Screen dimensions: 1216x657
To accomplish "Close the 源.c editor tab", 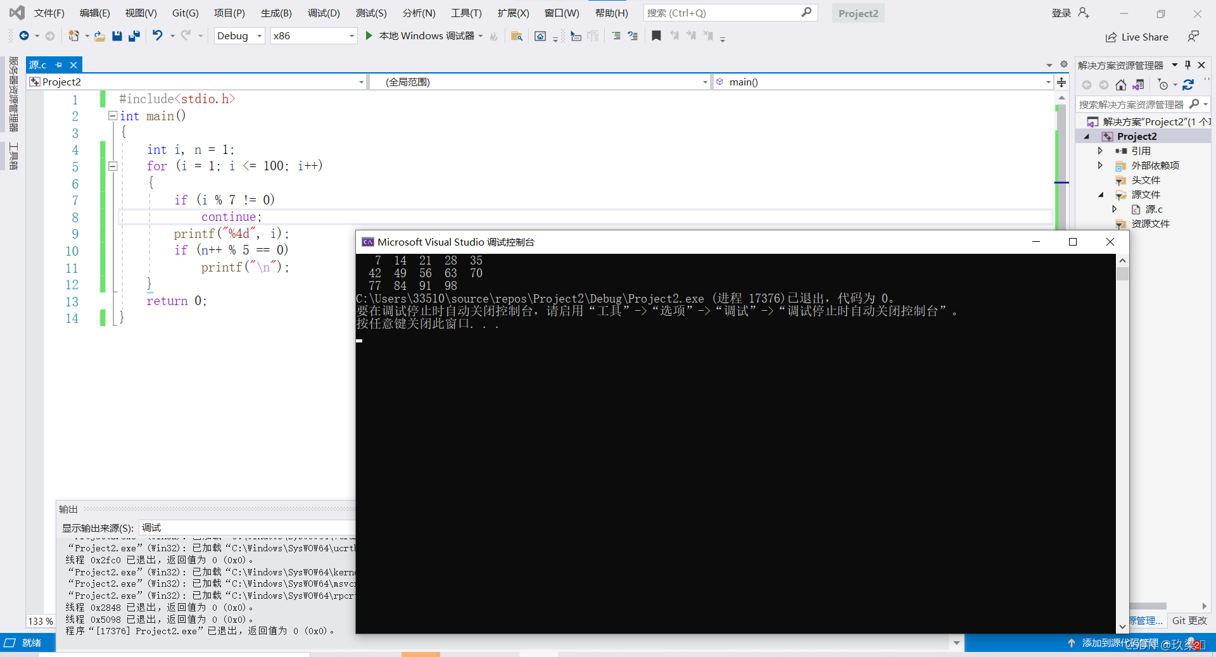I will click(x=73, y=65).
